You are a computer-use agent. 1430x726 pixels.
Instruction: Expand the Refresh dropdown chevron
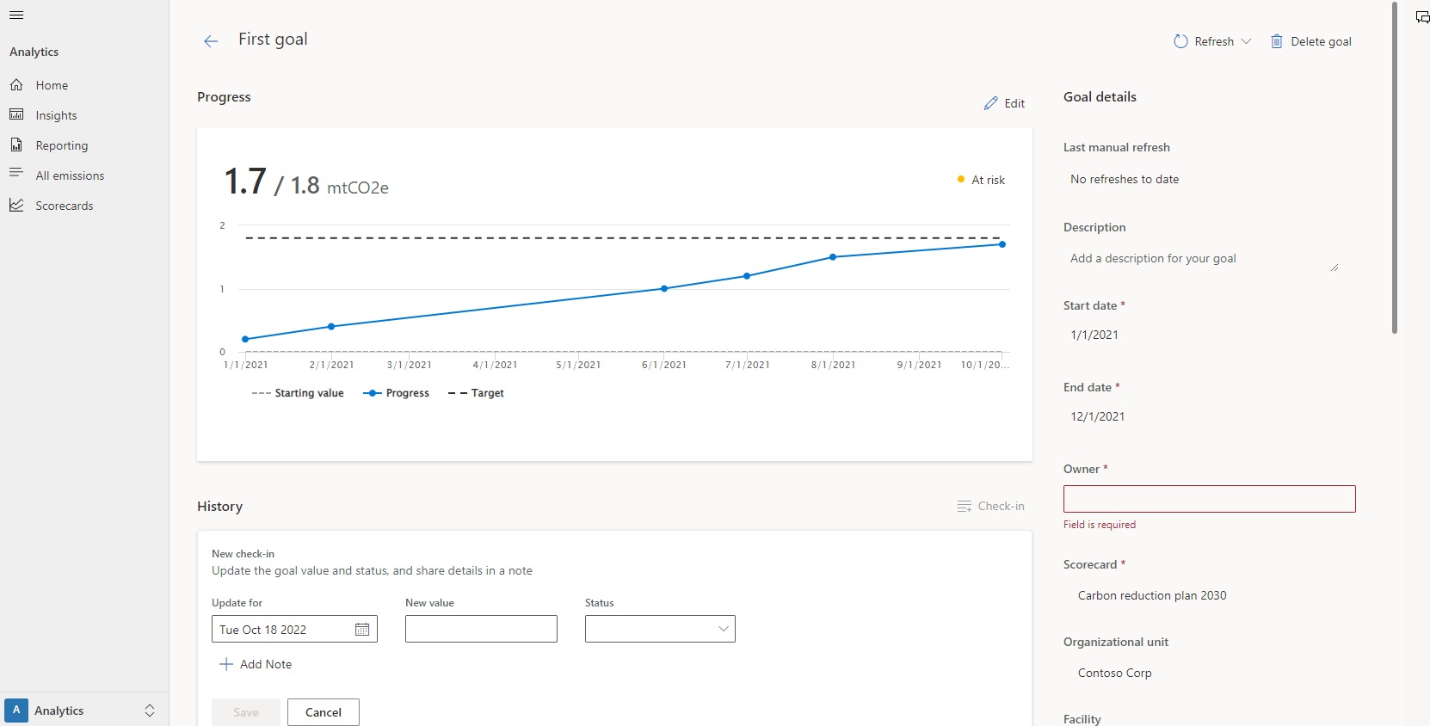1246,41
